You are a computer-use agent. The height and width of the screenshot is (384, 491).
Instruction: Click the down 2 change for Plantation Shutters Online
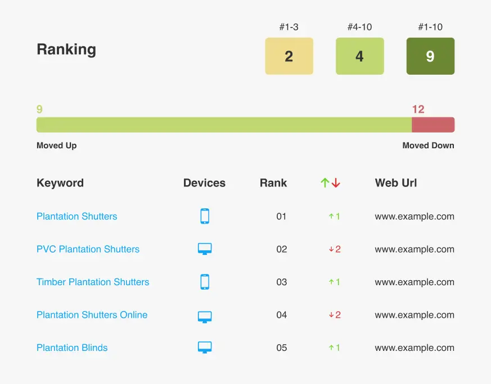[335, 314]
